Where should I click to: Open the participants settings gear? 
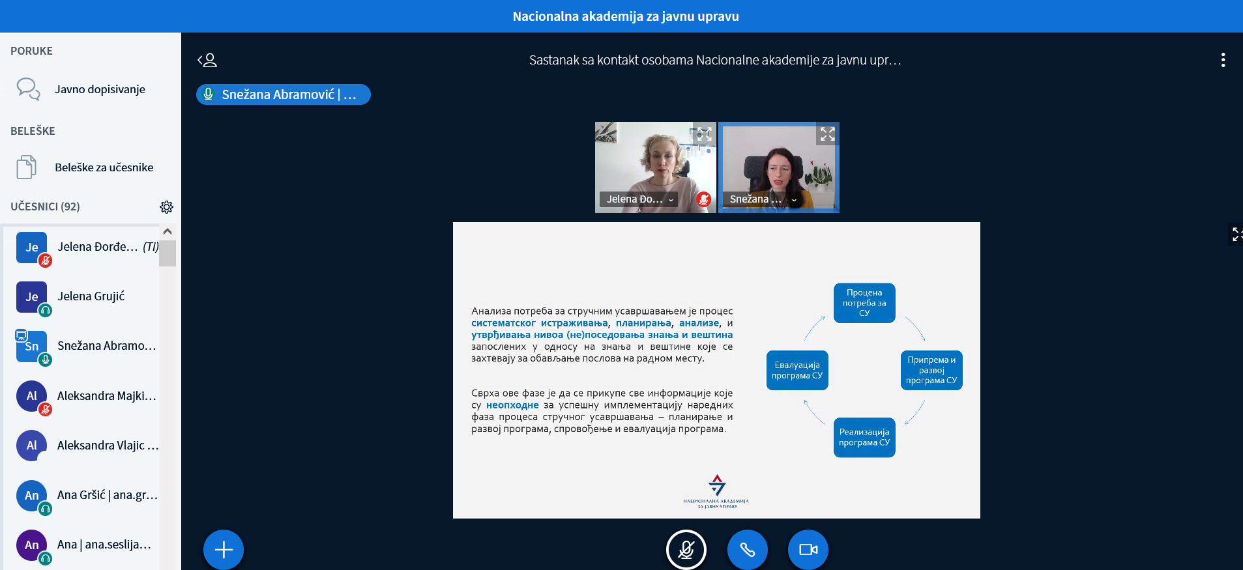tap(166, 207)
